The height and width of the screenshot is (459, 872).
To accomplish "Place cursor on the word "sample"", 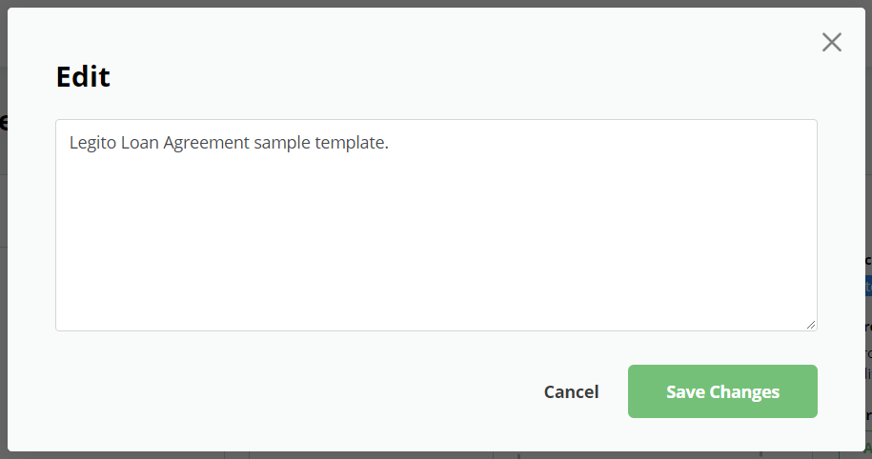I will pos(282,144).
